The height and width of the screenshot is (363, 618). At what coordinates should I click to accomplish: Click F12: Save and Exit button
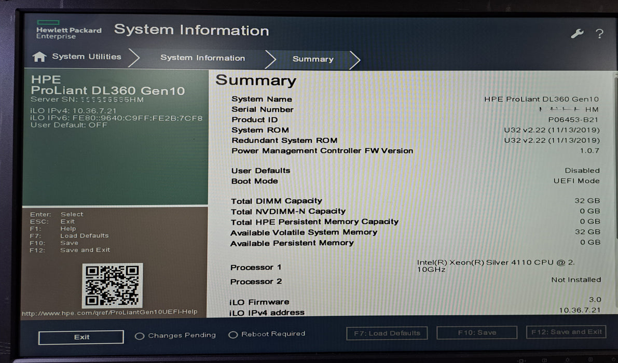click(566, 332)
